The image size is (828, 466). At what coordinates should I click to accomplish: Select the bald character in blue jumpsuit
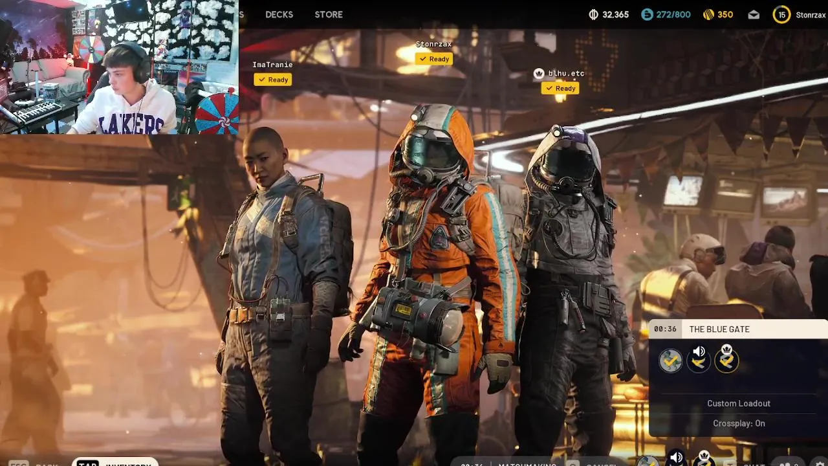285,294
